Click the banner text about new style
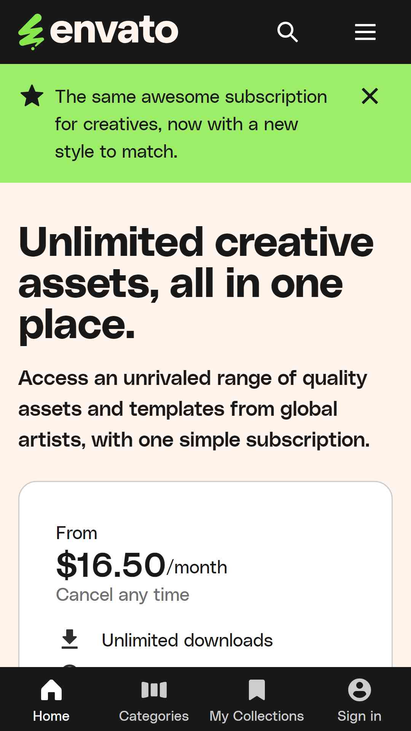411x731 pixels. tap(191, 124)
